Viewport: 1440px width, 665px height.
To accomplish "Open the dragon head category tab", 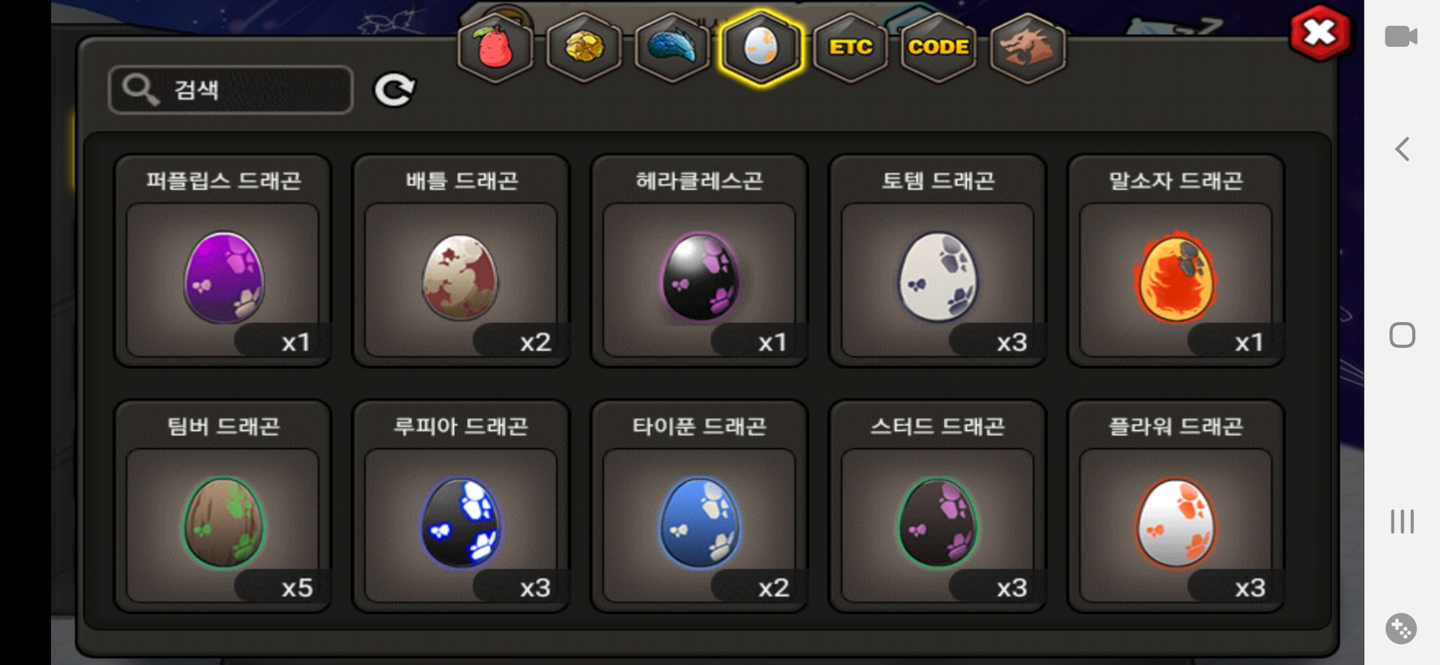I will click(1027, 48).
